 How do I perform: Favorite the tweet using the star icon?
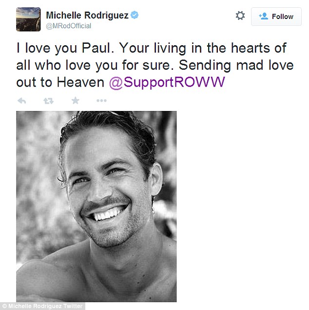(x=75, y=100)
